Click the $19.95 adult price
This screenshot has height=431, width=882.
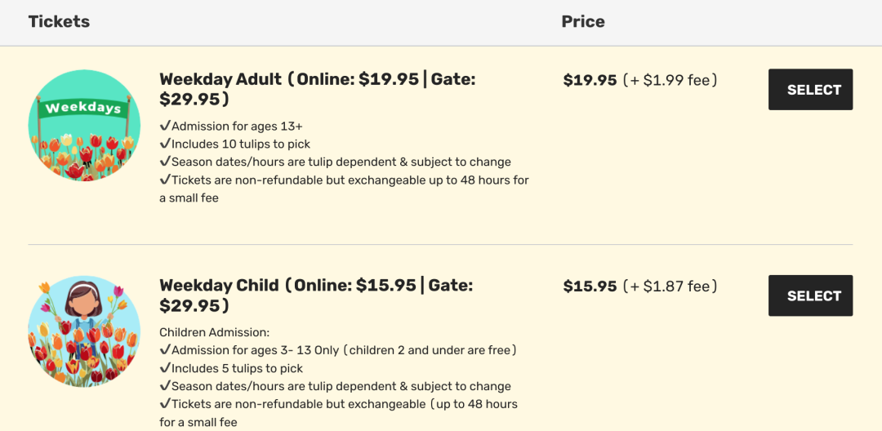(x=590, y=80)
